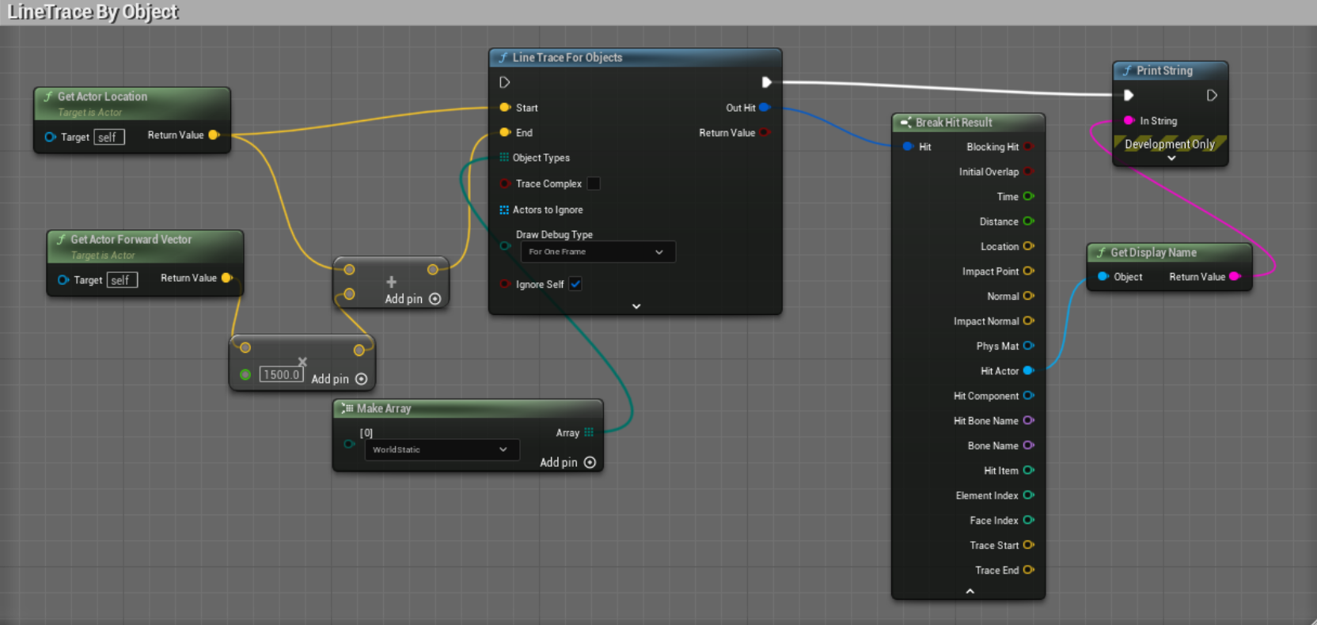Click the Get Actor Location Return Value pin
This screenshot has height=625, width=1317.
[214, 135]
